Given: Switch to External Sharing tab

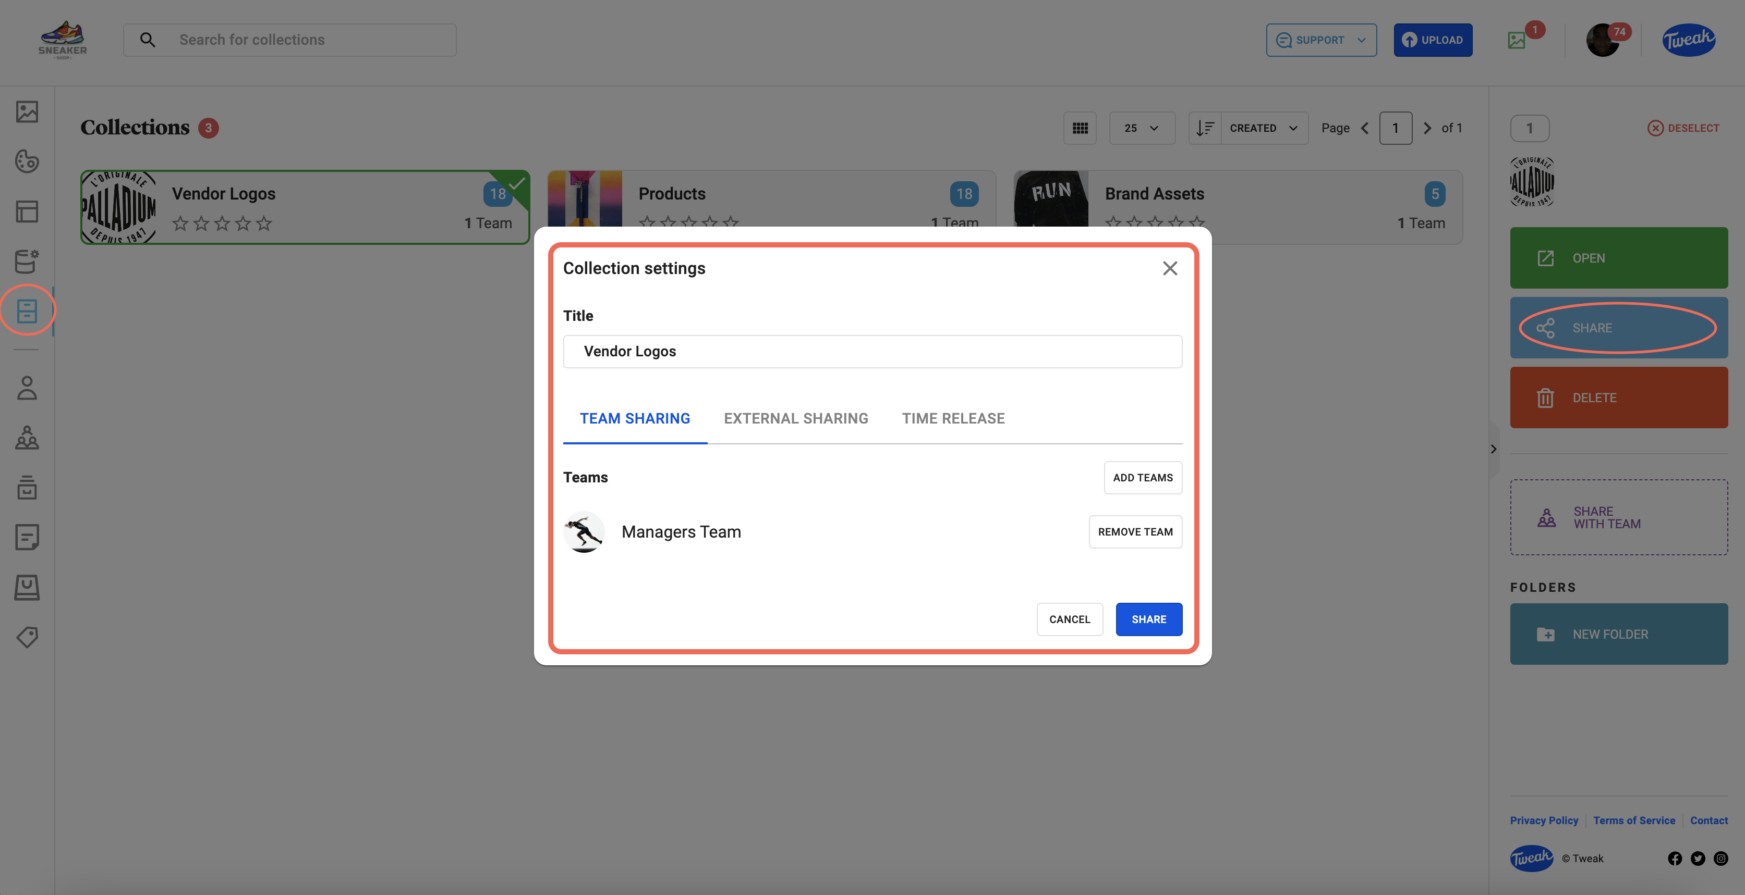Looking at the screenshot, I should (796, 418).
